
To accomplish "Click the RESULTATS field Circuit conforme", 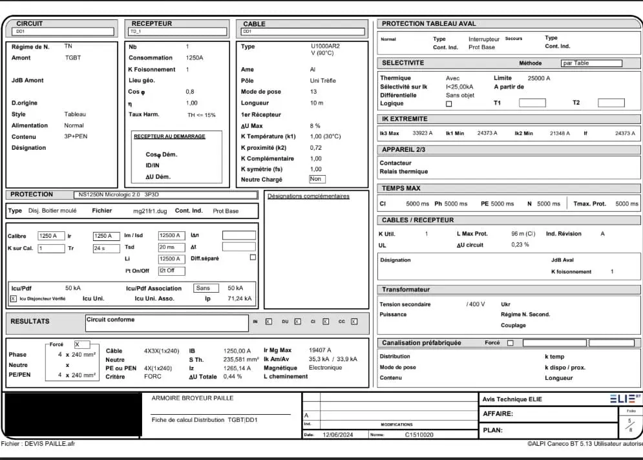I will [167, 323].
